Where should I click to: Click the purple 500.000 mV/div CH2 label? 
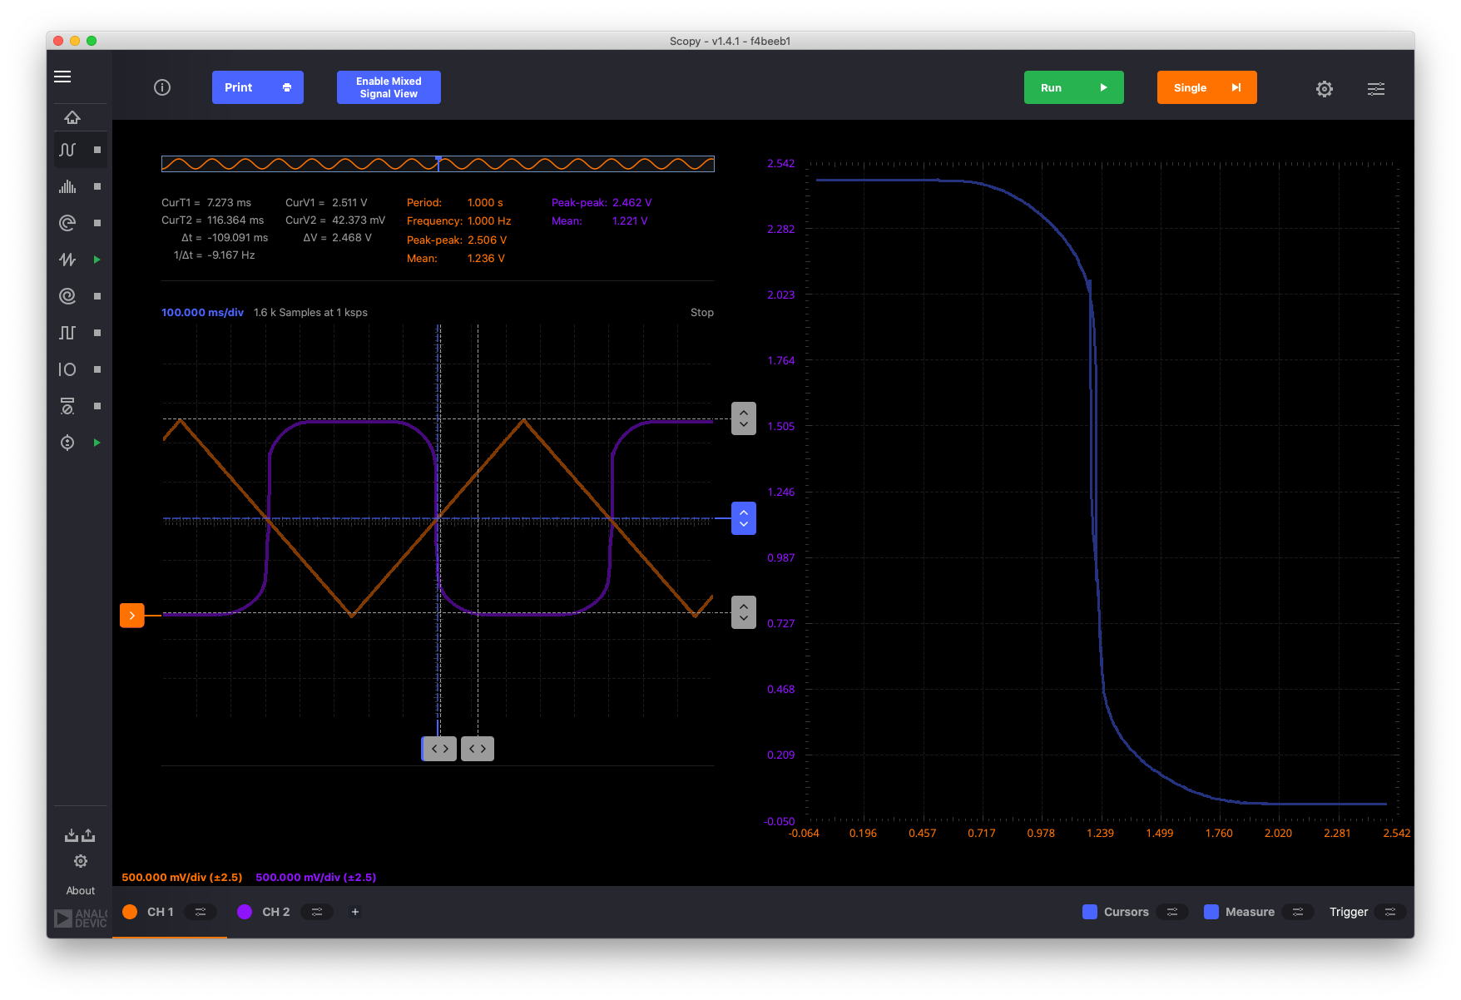click(x=316, y=877)
